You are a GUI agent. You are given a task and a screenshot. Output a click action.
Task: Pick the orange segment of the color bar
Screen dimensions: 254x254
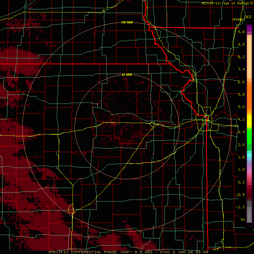pyautogui.click(x=249, y=98)
